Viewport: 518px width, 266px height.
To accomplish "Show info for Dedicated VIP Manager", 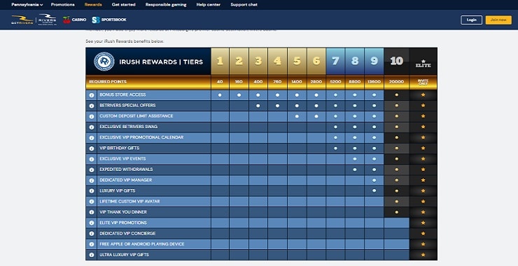I will click(x=92, y=181).
